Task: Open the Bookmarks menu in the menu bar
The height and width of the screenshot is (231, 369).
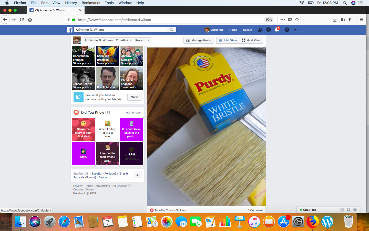Action: pyautogui.click(x=91, y=3)
